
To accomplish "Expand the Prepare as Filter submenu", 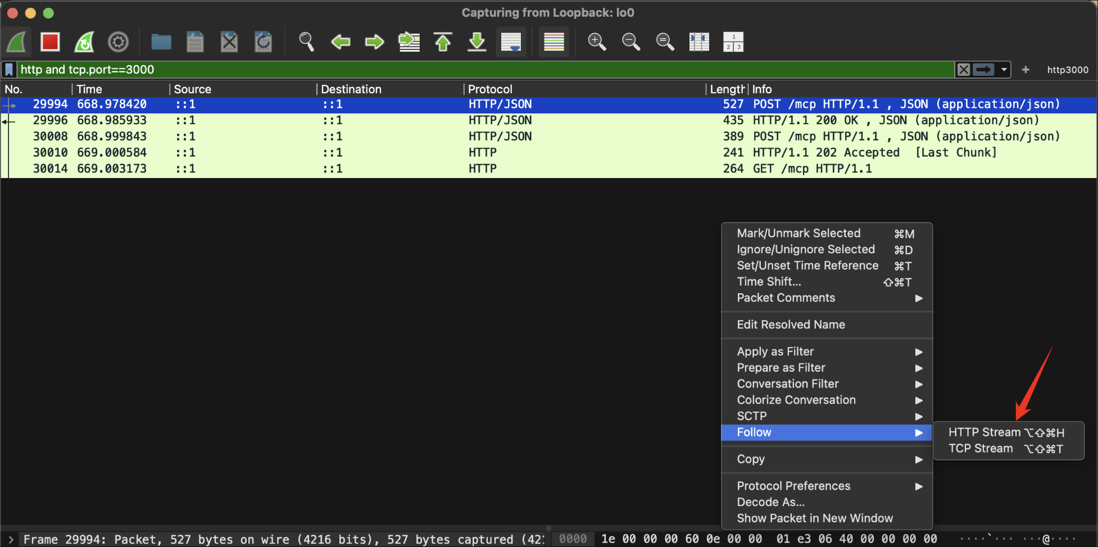I will (827, 368).
